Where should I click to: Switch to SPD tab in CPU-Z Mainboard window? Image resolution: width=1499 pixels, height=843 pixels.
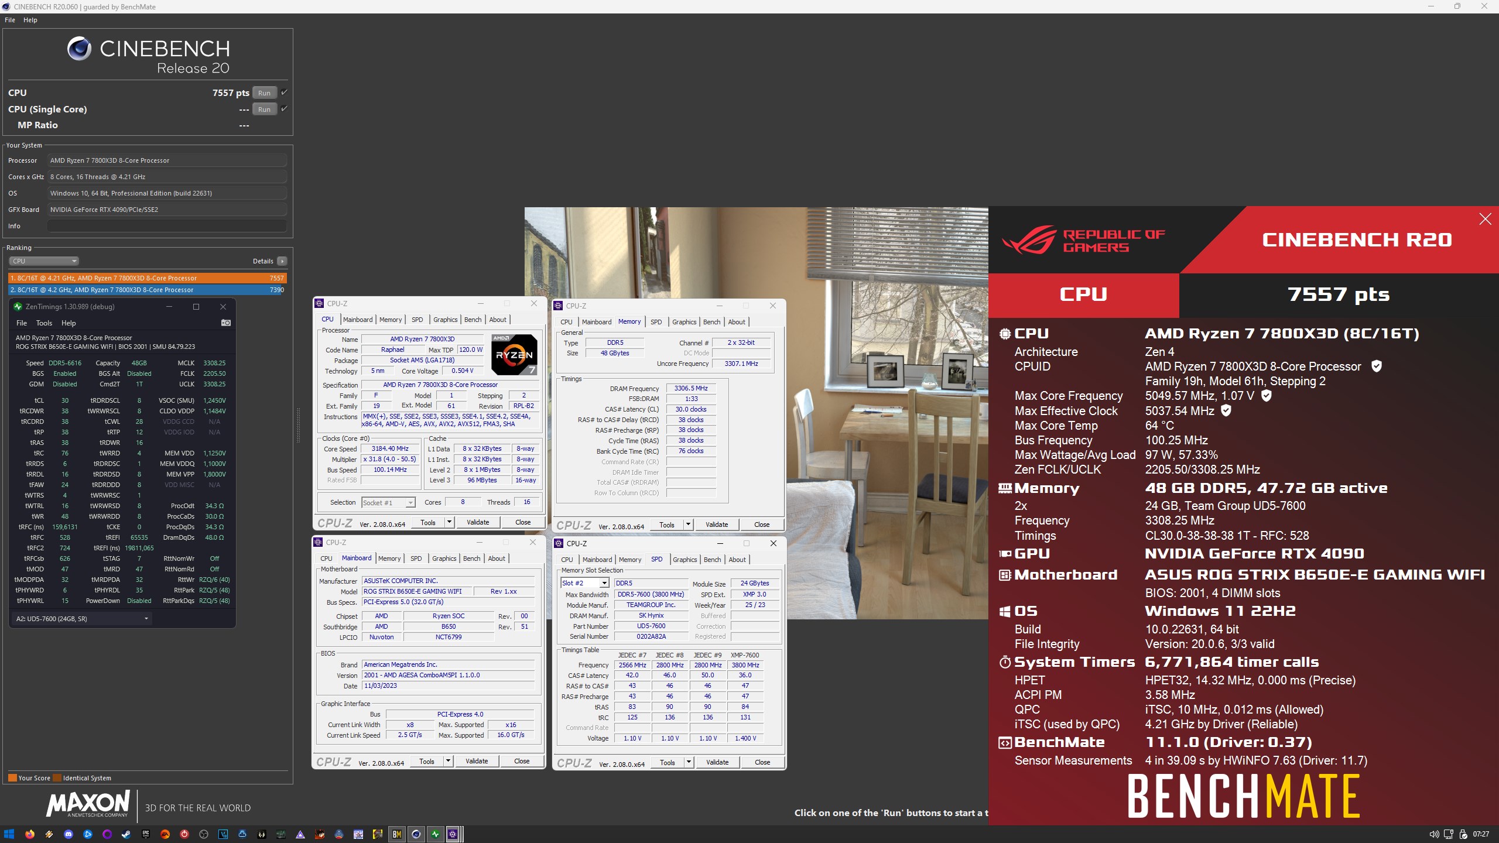click(416, 558)
